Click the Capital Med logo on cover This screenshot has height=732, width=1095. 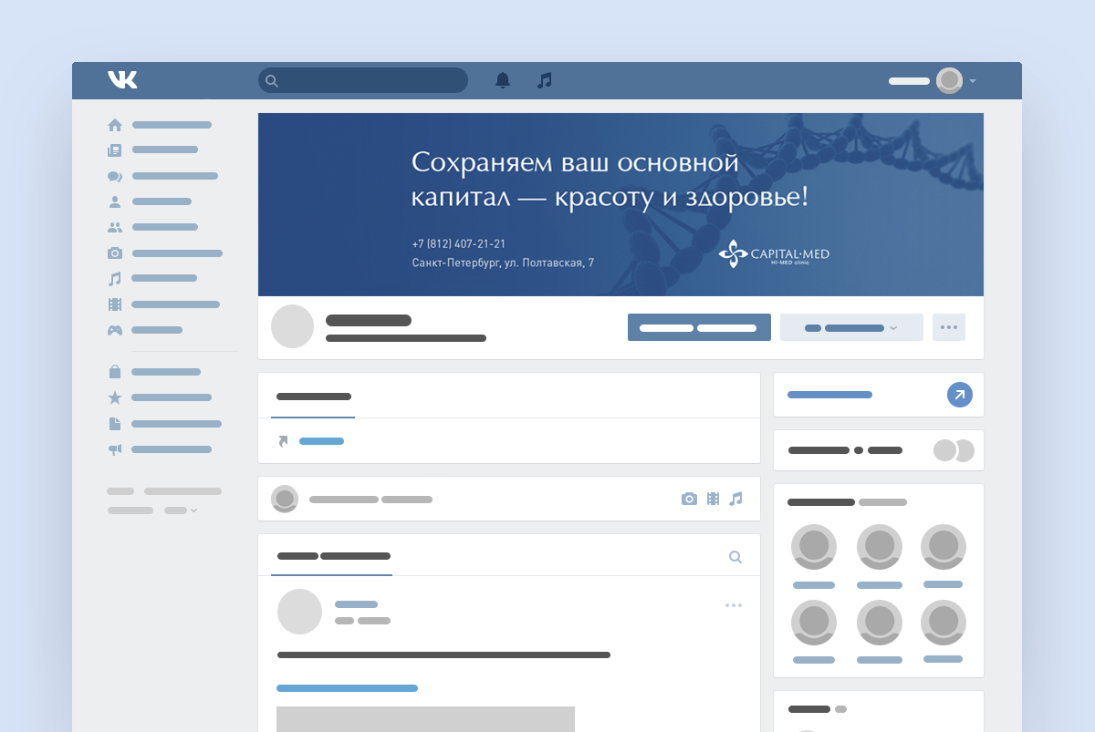tap(774, 253)
